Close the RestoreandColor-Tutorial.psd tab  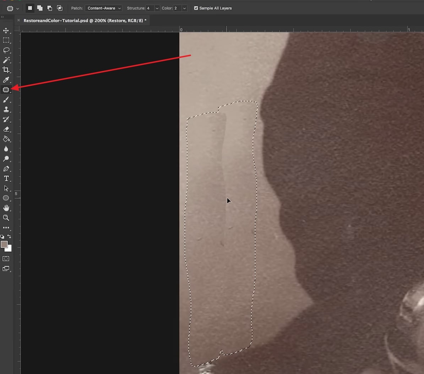click(x=18, y=21)
